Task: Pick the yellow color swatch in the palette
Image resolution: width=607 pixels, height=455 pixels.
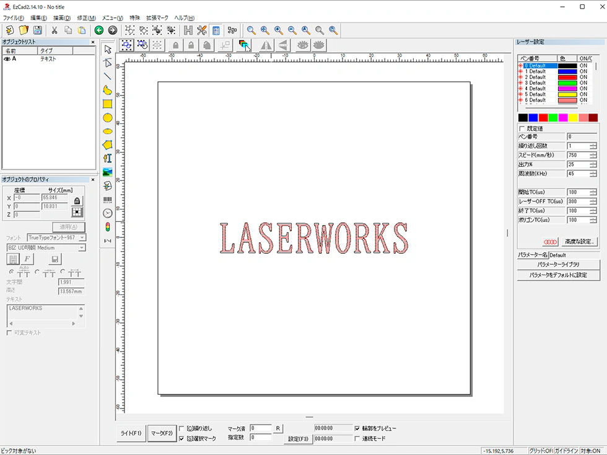Action: [574, 118]
